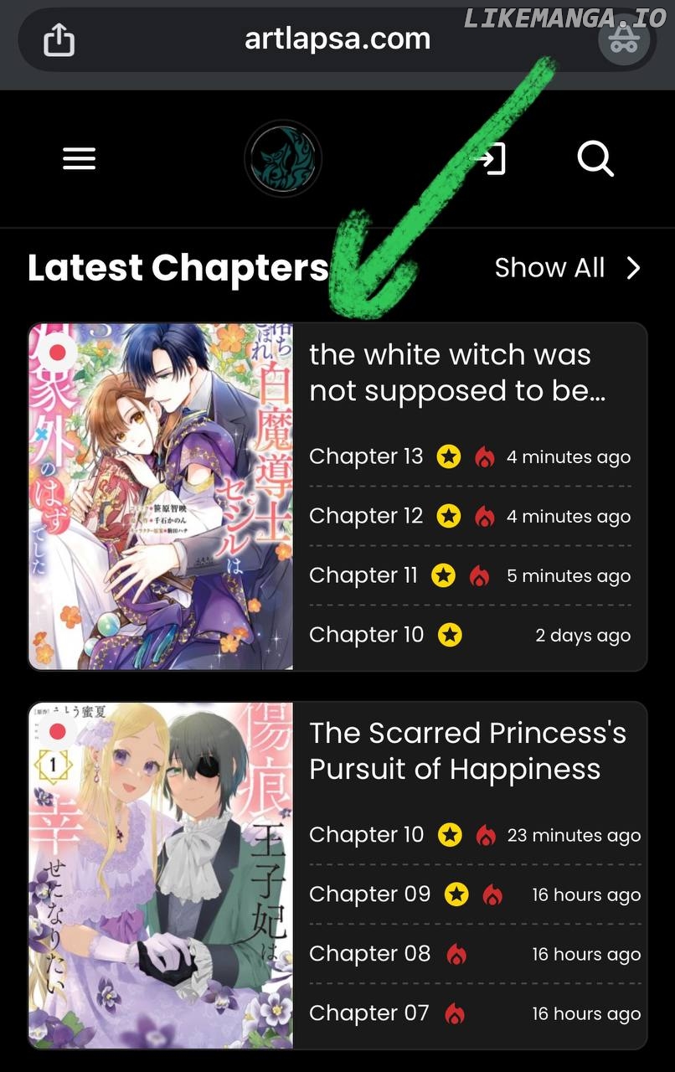Open Chapter 10 posted 23 minutes ago
The width and height of the screenshot is (675, 1072).
coord(367,835)
